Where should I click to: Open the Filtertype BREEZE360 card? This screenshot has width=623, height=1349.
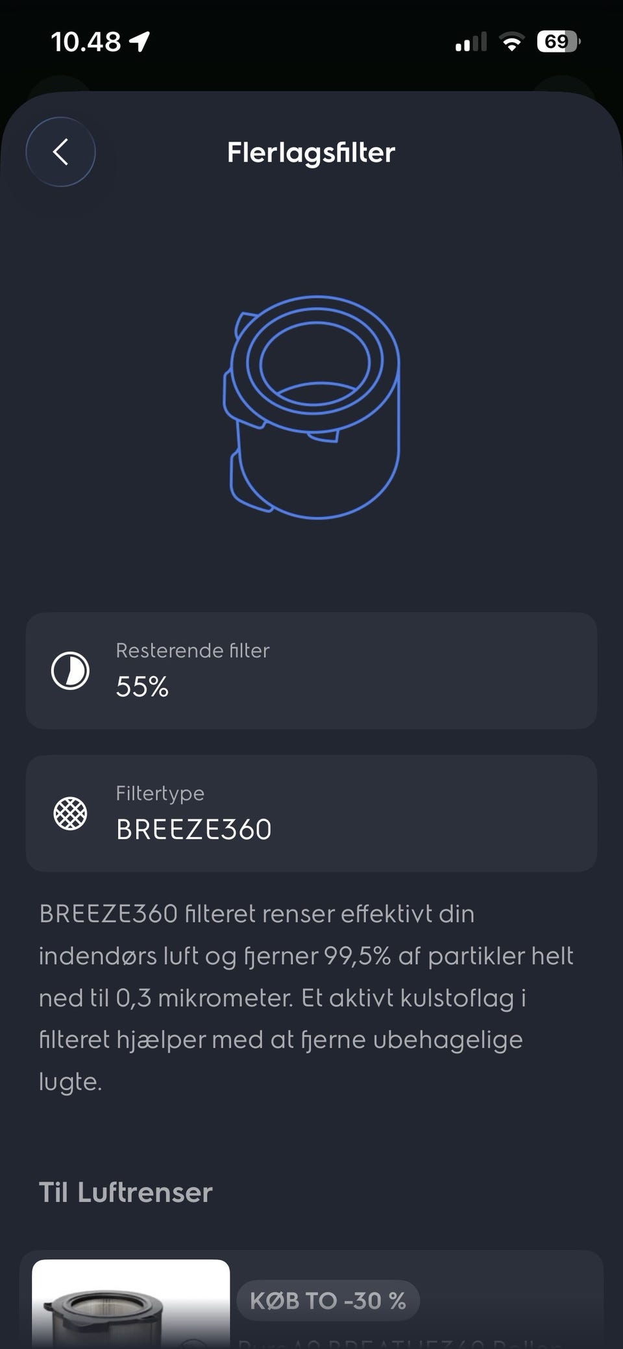(311, 813)
